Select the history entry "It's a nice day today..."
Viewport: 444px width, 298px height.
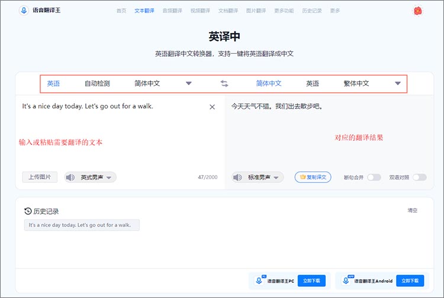click(82, 225)
